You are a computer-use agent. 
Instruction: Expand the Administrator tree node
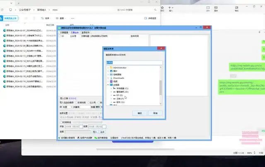107,67
